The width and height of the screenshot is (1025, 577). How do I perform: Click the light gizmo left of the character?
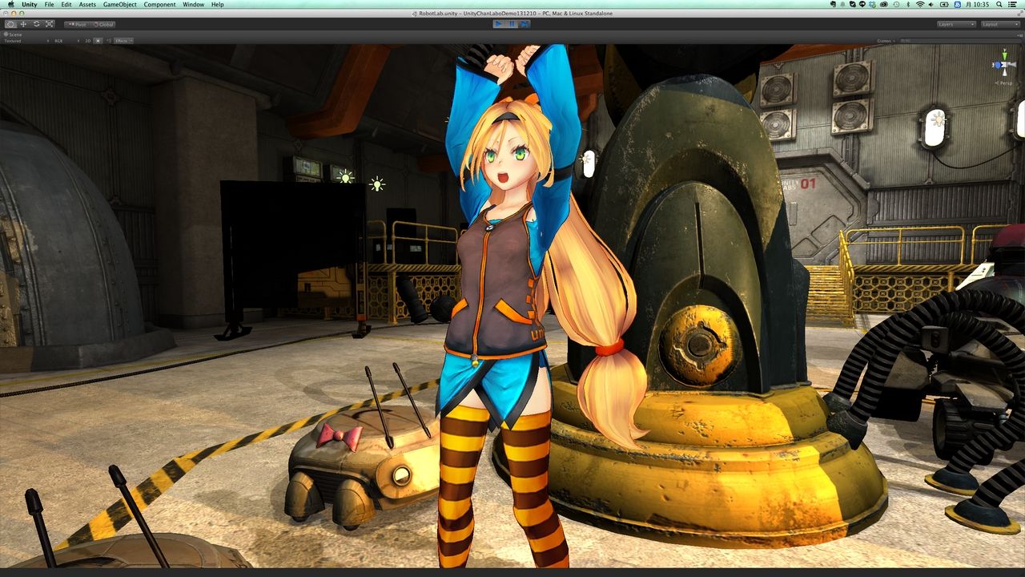click(376, 185)
